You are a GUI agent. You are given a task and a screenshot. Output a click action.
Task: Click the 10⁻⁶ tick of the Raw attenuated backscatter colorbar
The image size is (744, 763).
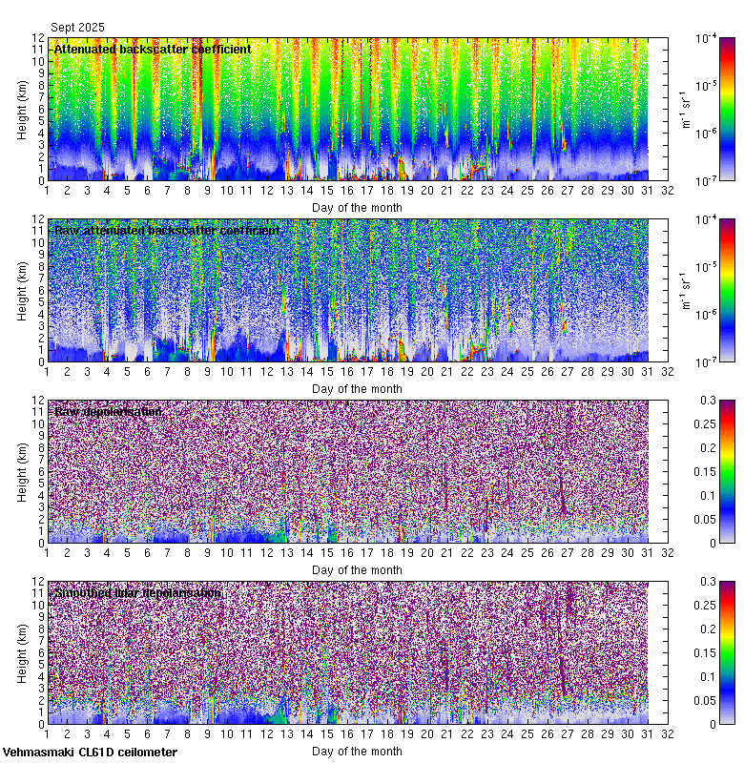(706, 315)
